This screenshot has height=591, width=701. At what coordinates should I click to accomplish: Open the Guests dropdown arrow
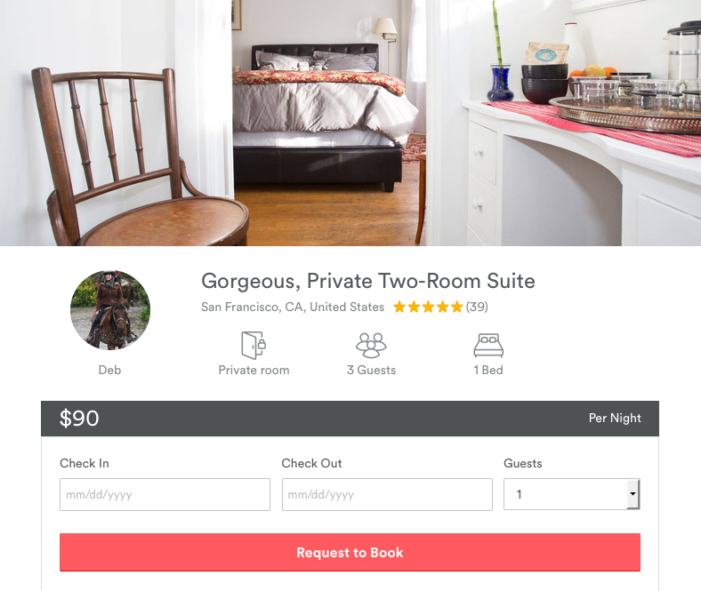(x=633, y=494)
